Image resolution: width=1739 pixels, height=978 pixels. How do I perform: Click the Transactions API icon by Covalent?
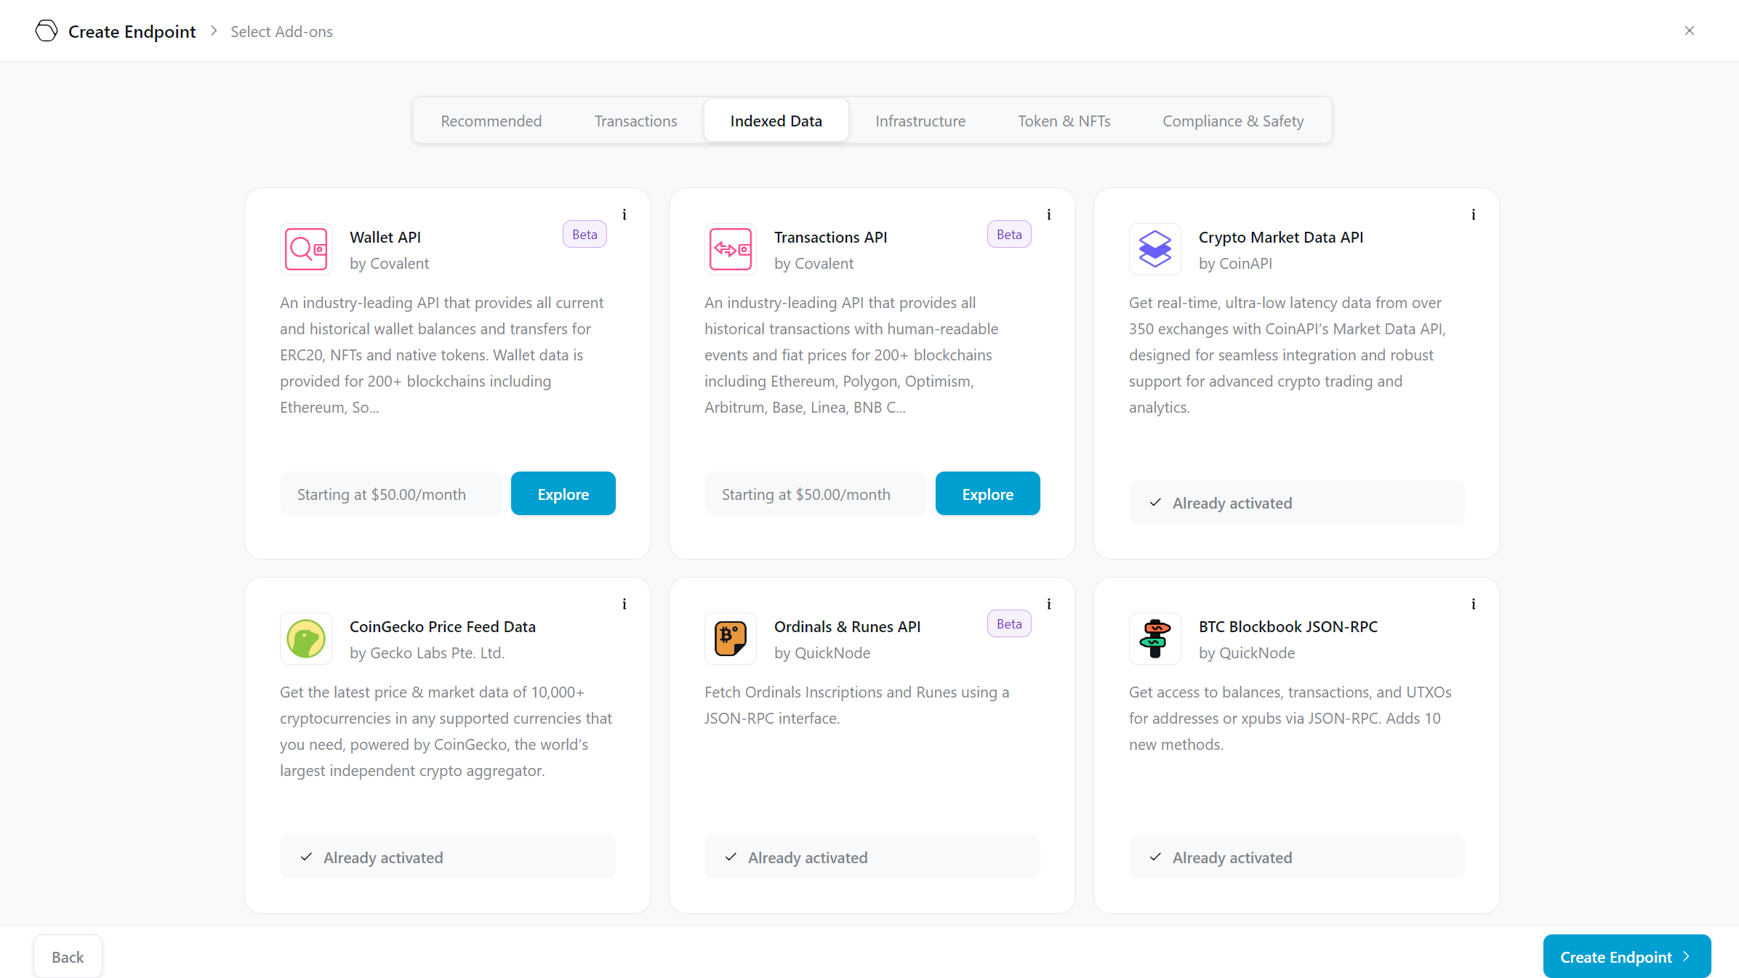click(x=731, y=248)
